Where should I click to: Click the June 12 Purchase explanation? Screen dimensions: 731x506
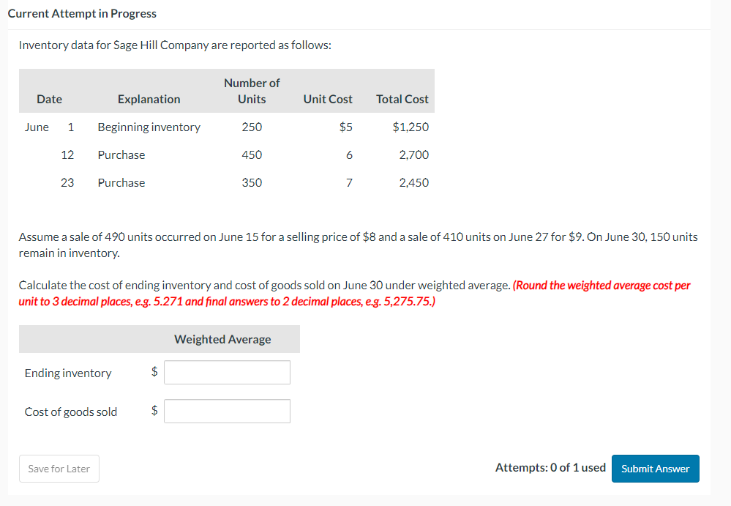[x=121, y=155]
